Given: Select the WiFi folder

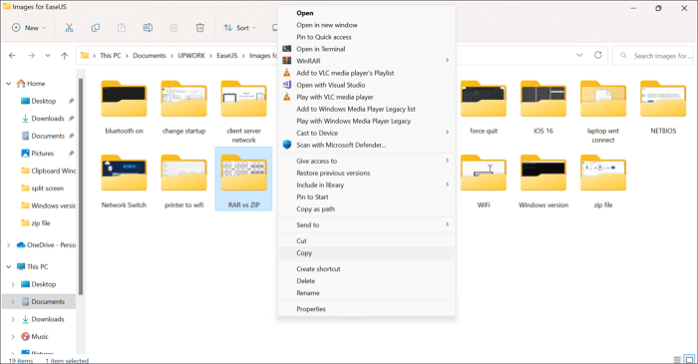Looking at the screenshot, I should click(x=484, y=182).
